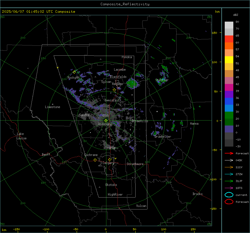Click the Blackfalds town label
Viewport: 250px width, 233px height.
tap(118, 77)
